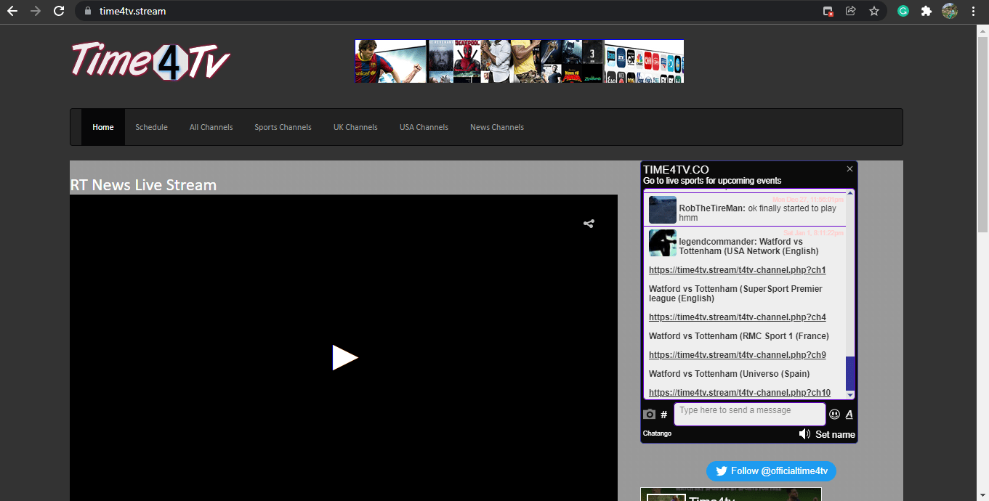Viewport: 989px width, 501px height.
Task: Click the Follow @officialtime4tv Twitter button
Action: tap(771, 471)
